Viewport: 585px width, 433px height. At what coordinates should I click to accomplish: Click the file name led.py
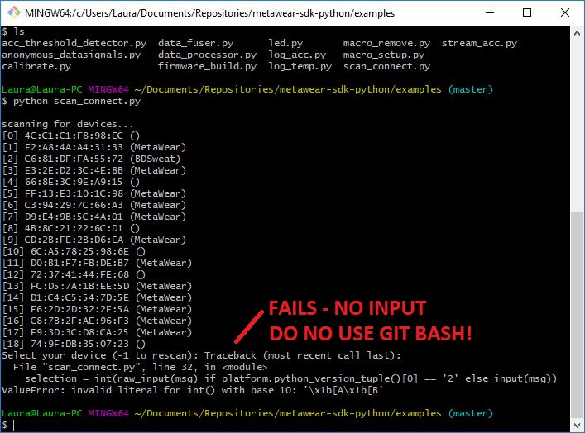[x=285, y=43]
